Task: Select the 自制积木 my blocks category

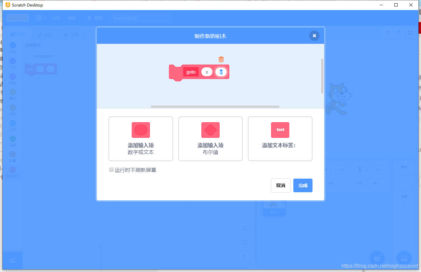Action: pyautogui.click(x=13, y=172)
